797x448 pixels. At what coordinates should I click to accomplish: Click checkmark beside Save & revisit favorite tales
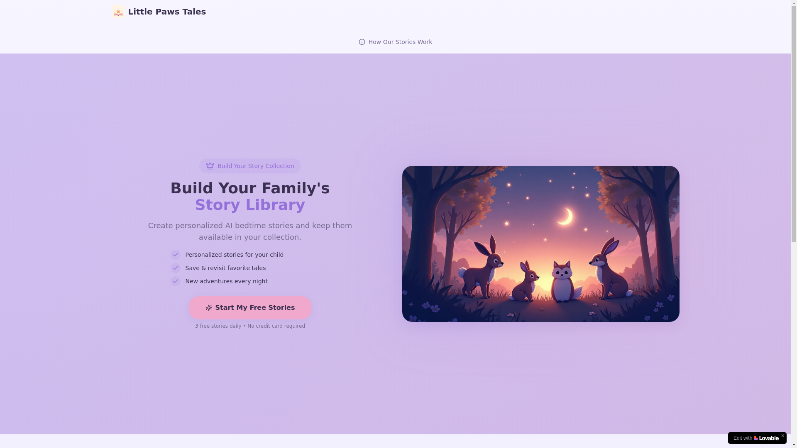176,268
